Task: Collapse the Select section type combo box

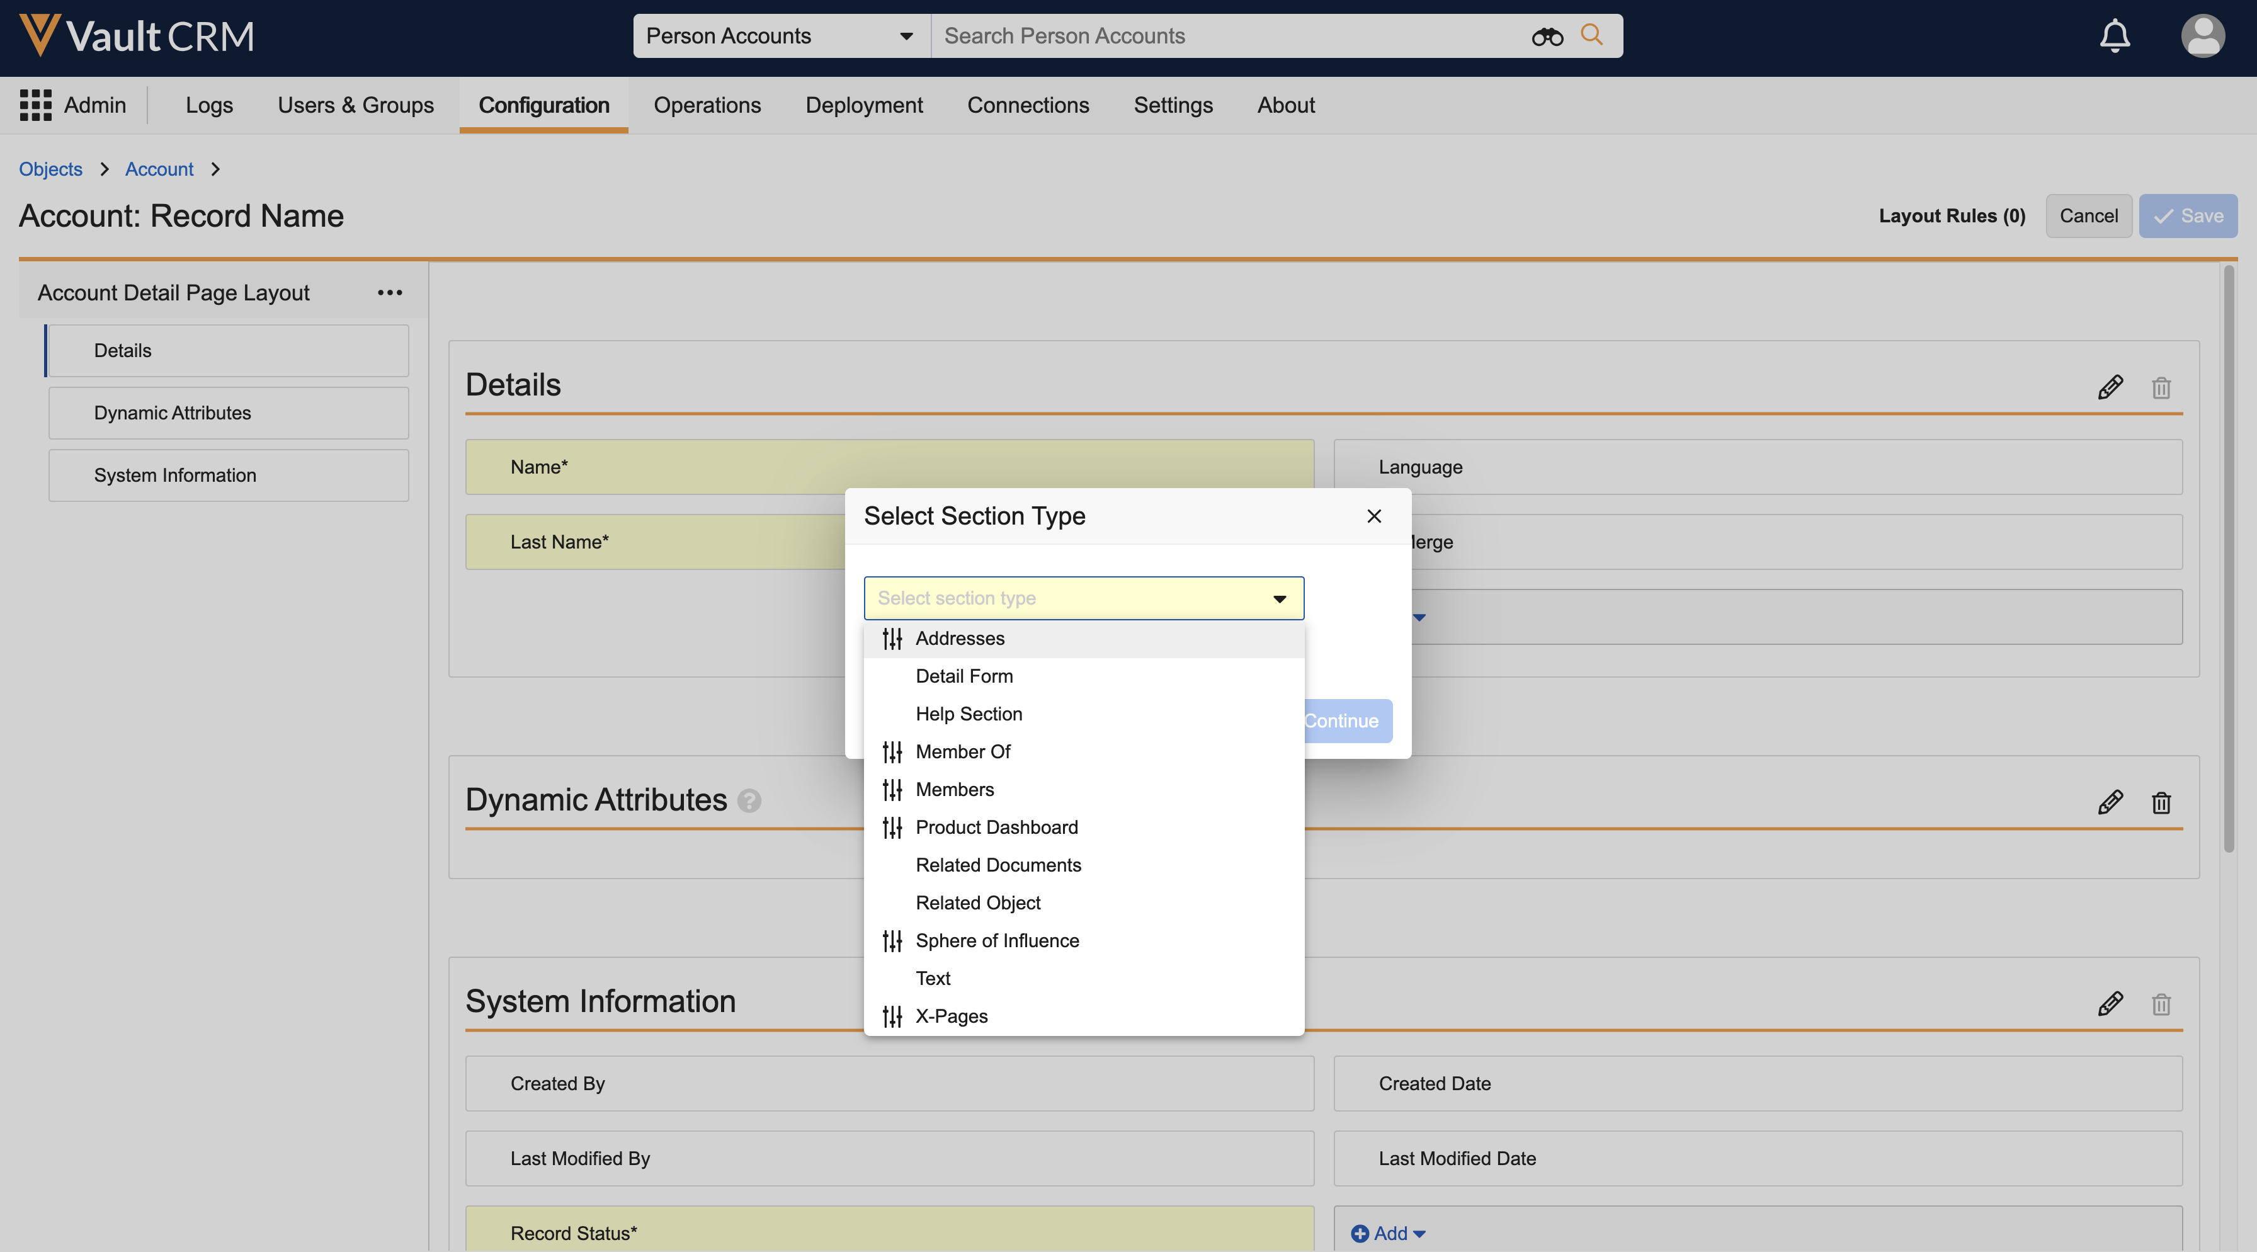Action: (x=1279, y=598)
